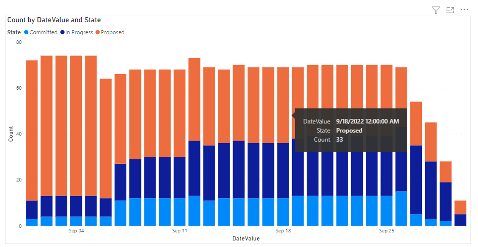Click the In Progress legend color dot
Viewport: 478px width, 247px height.
click(62, 32)
